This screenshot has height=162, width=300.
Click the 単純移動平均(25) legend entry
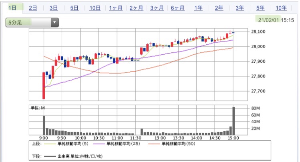123,144
